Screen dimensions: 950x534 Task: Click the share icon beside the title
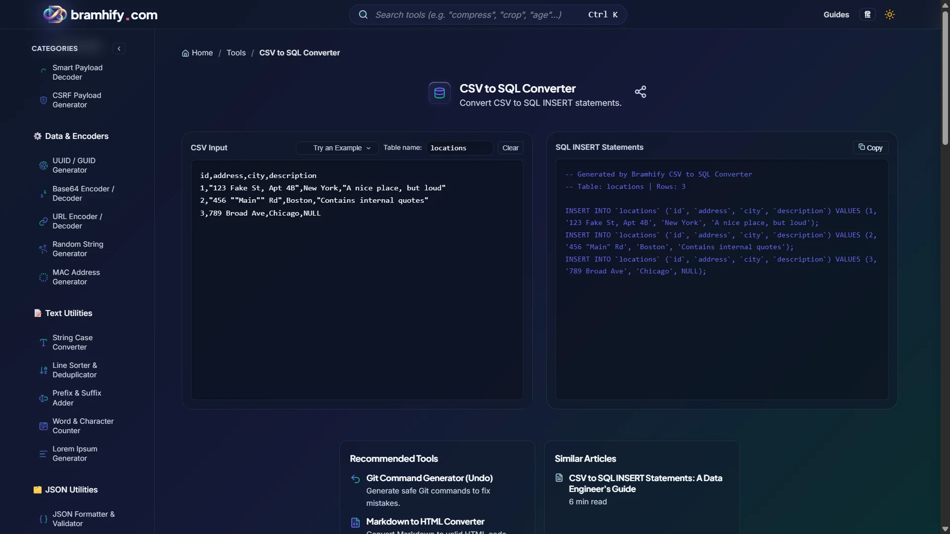[640, 91]
